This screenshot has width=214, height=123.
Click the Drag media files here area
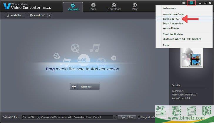[82, 69]
